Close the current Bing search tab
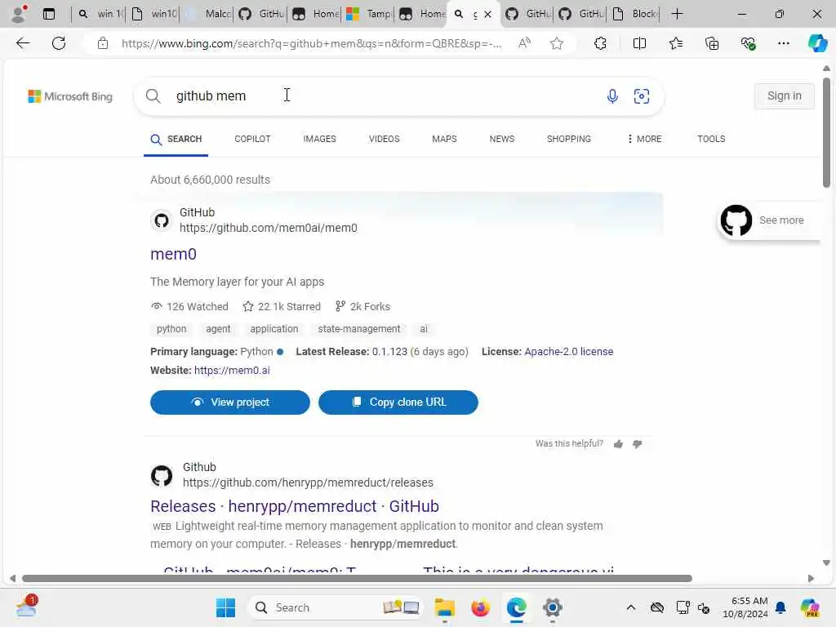 (487, 15)
